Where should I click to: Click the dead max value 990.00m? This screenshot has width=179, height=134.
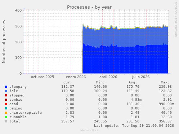(x=166, y=104)
